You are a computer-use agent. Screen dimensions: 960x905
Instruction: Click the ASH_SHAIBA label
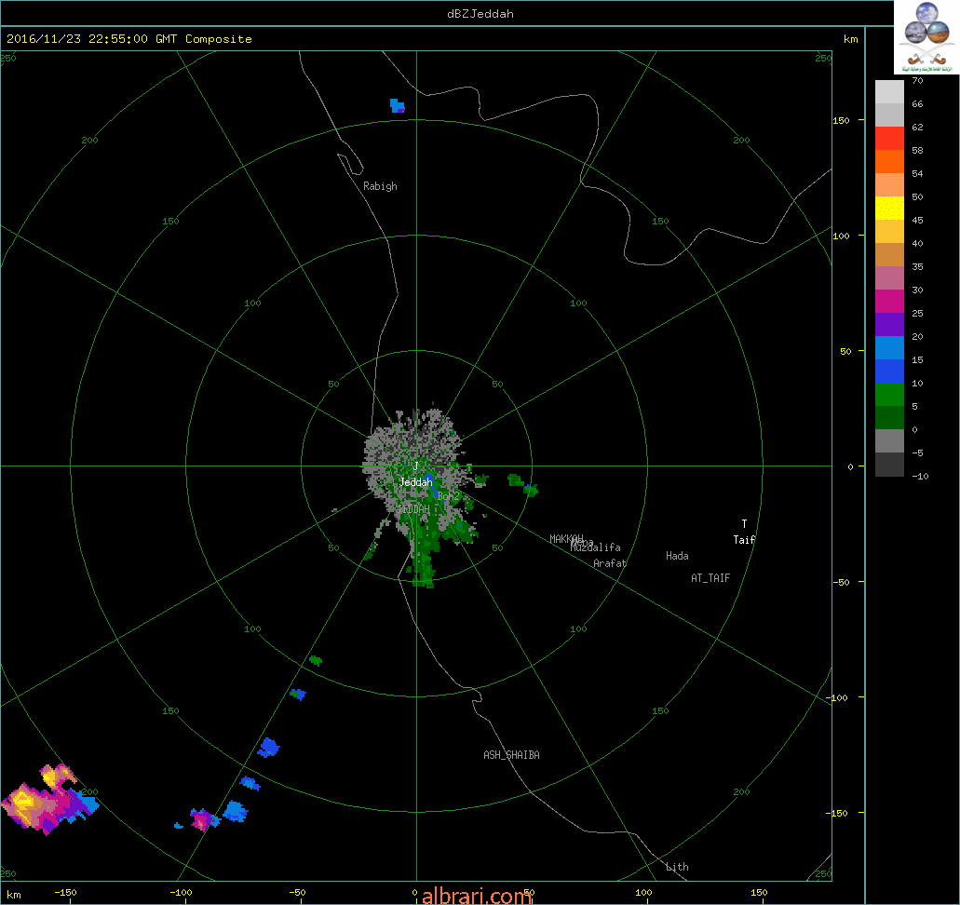pyautogui.click(x=512, y=755)
